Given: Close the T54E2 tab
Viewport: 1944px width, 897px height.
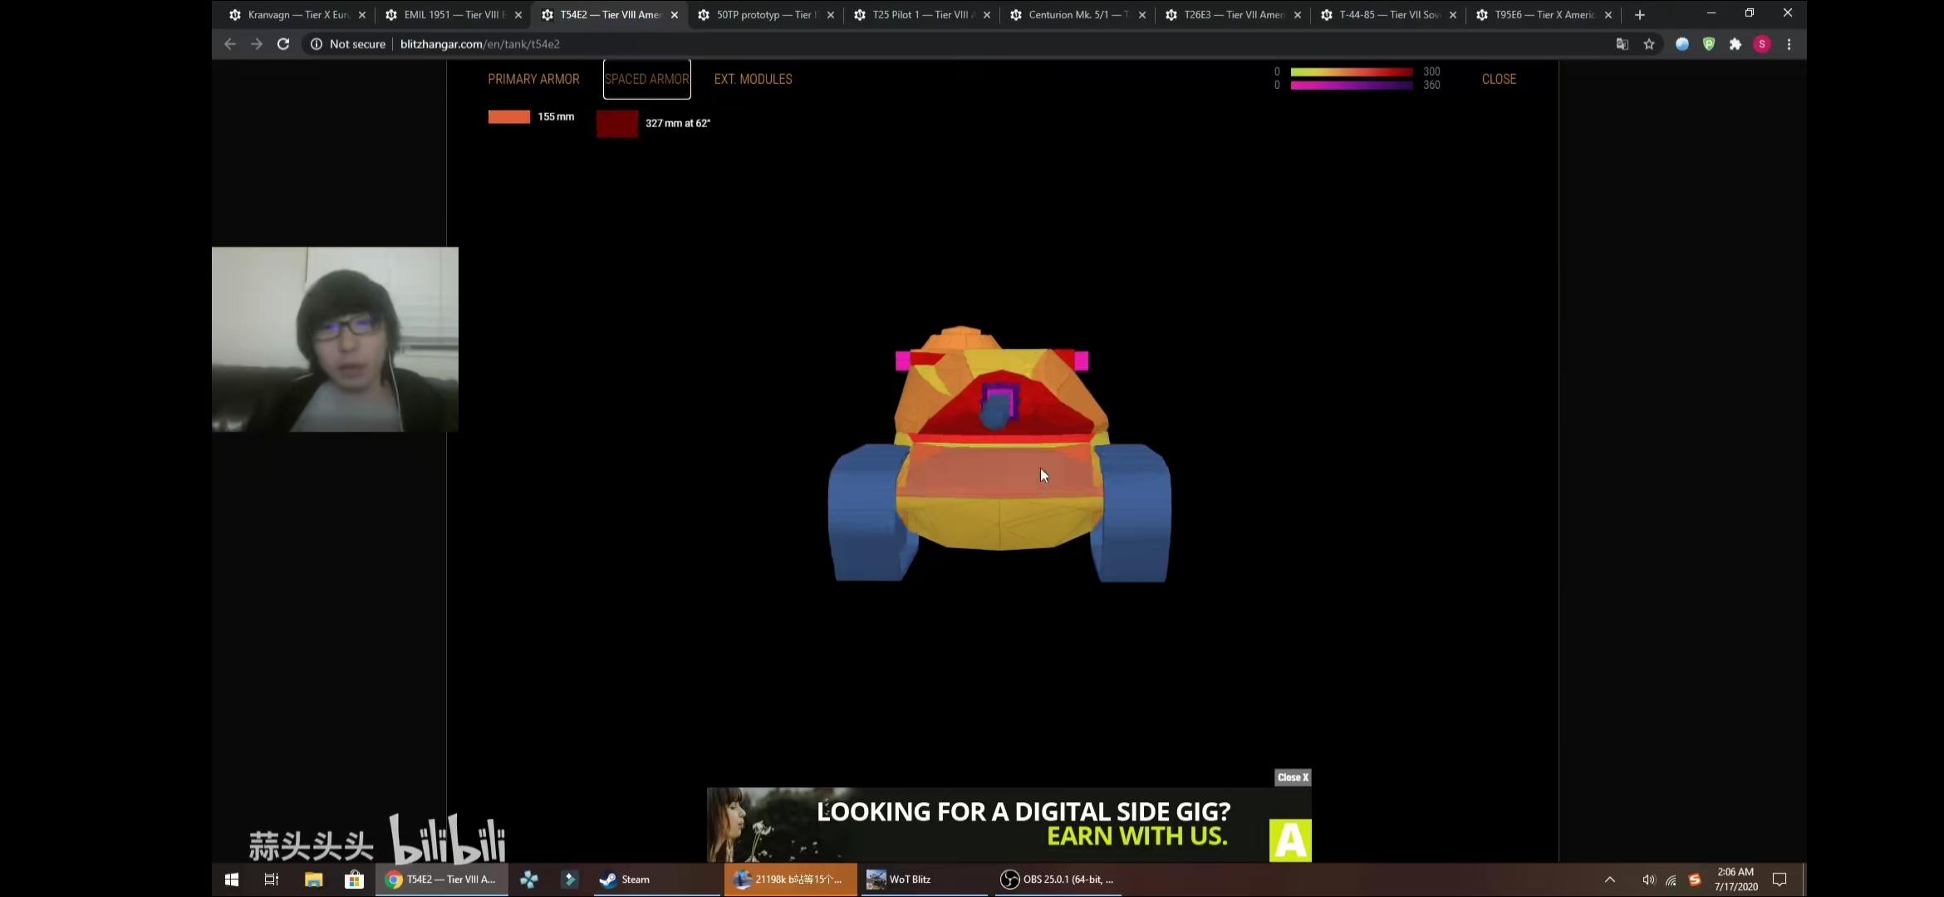Looking at the screenshot, I should [x=675, y=15].
